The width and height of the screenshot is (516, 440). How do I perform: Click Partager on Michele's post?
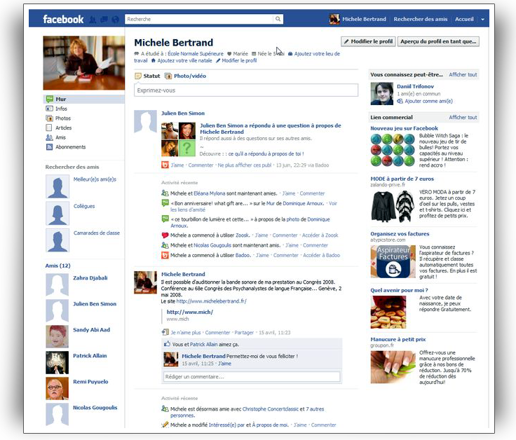[244, 333]
